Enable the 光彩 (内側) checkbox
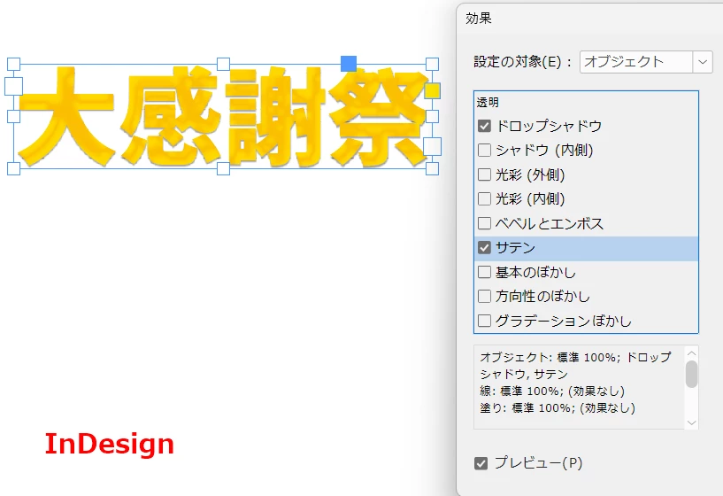This screenshot has height=496, width=723. tap(484, 199)
